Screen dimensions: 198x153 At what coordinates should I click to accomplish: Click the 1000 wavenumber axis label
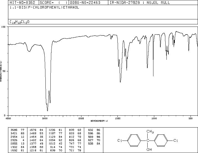[154, 118]
